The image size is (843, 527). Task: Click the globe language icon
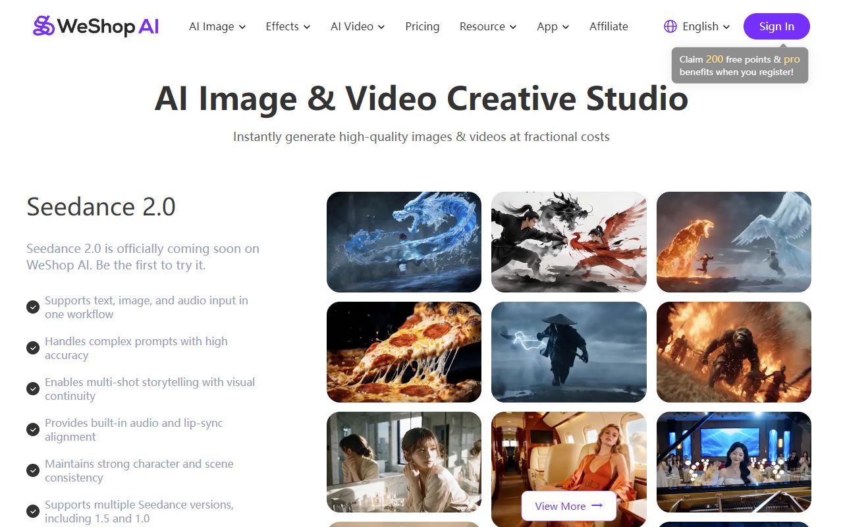click(x=670, y=26)
